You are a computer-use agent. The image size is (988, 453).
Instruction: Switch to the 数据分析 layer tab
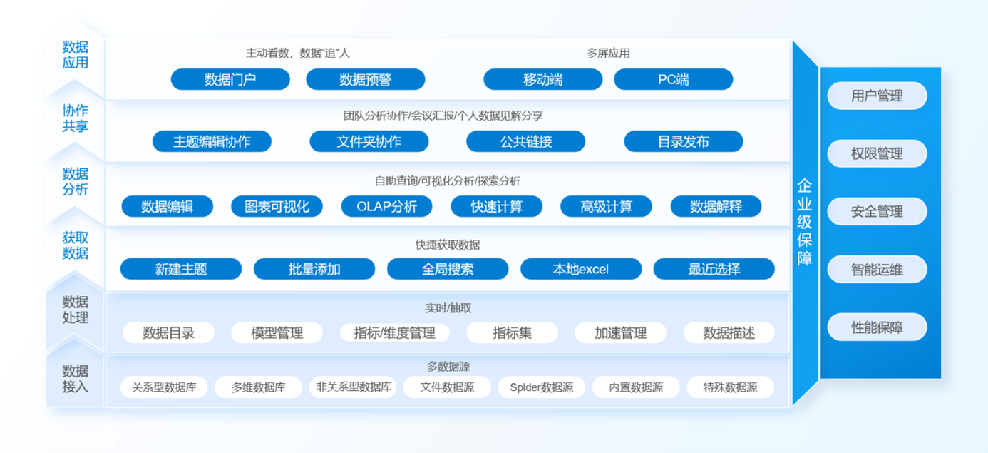point(76,182)
